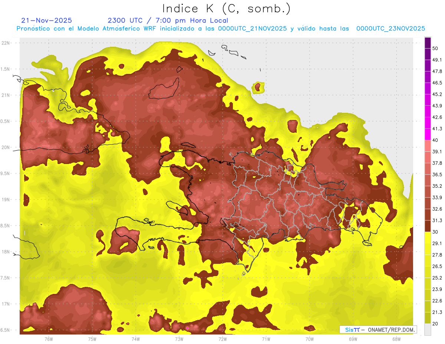Click the "20N" latitude axis label
The image size is (445, 344).
click(6, 147)
